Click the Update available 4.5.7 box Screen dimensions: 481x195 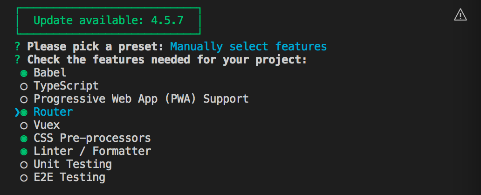pos(108,21)
